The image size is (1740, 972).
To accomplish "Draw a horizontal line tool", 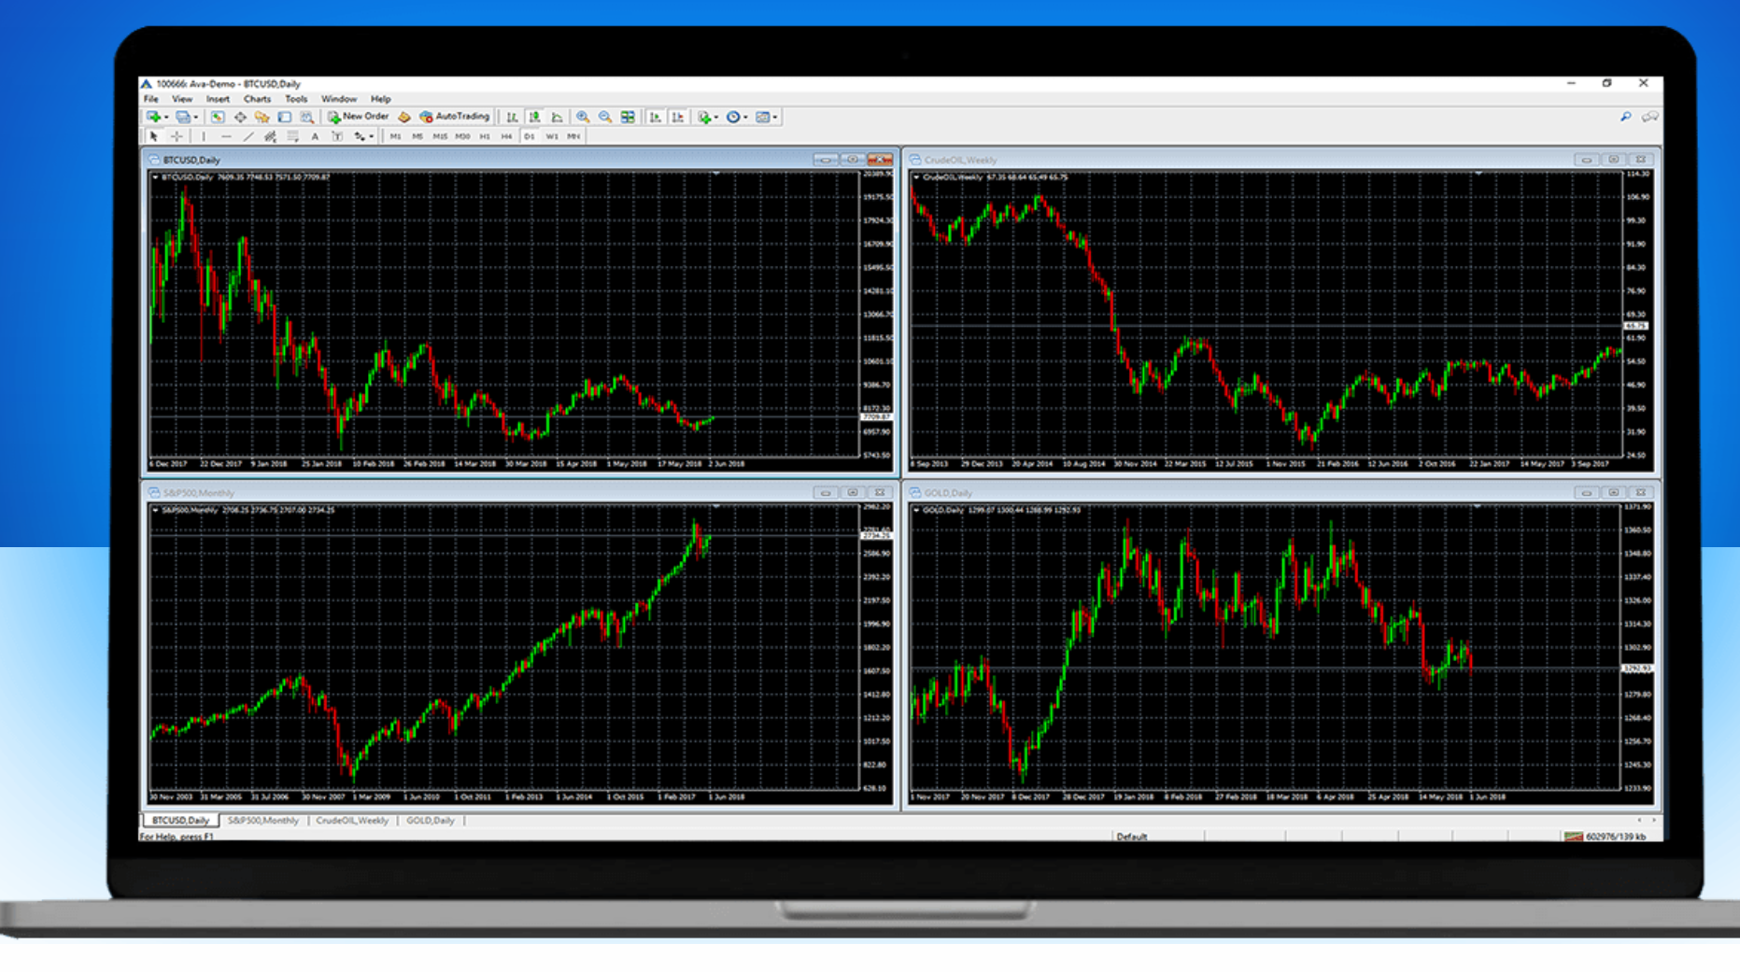I will tap(226, 136).
